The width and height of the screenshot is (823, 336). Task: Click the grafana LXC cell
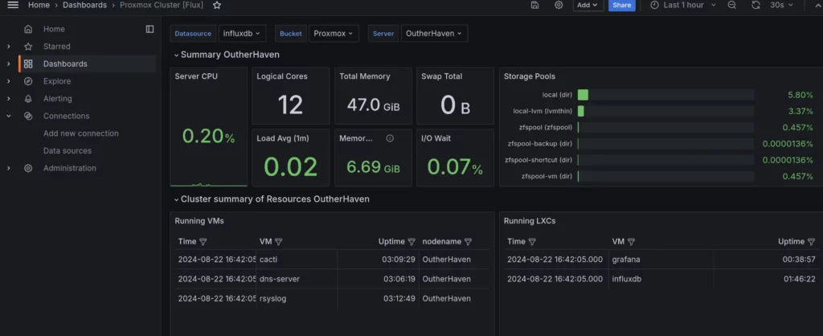click(x=661, y=260)
